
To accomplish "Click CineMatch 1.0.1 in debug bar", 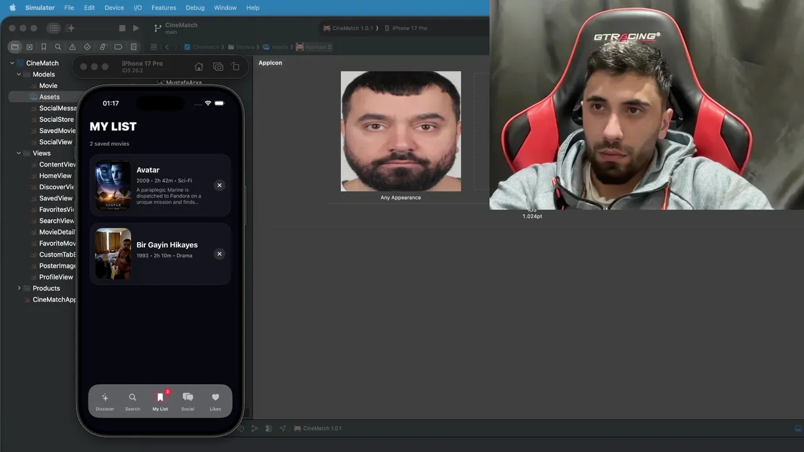I will (x=318, y=428).
